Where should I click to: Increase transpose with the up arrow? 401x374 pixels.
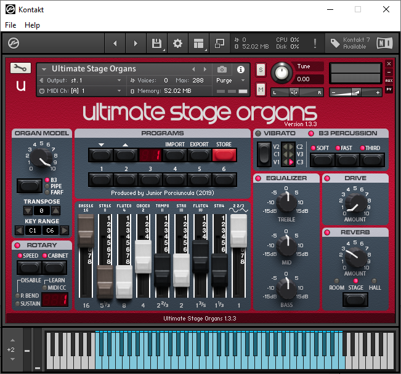(x=56, y=211)
